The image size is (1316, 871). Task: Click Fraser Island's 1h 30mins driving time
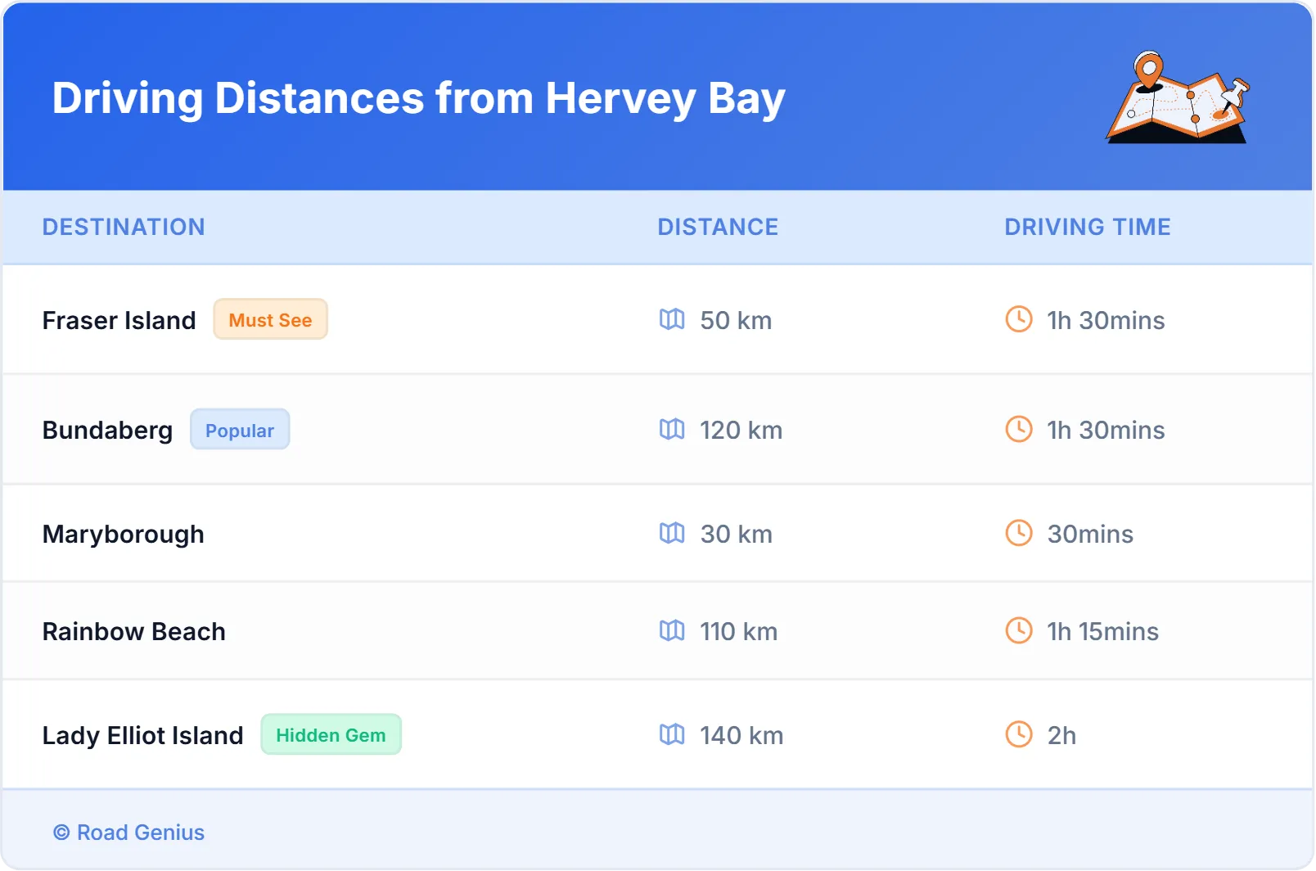1106,320
